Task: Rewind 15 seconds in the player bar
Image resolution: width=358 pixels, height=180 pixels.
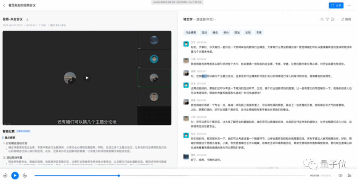Action: [x=5, y=175]
